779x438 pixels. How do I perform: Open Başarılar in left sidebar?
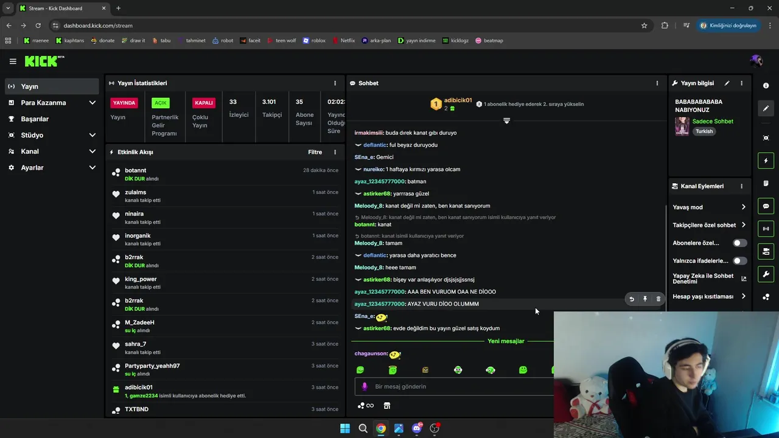pos(52,119)
